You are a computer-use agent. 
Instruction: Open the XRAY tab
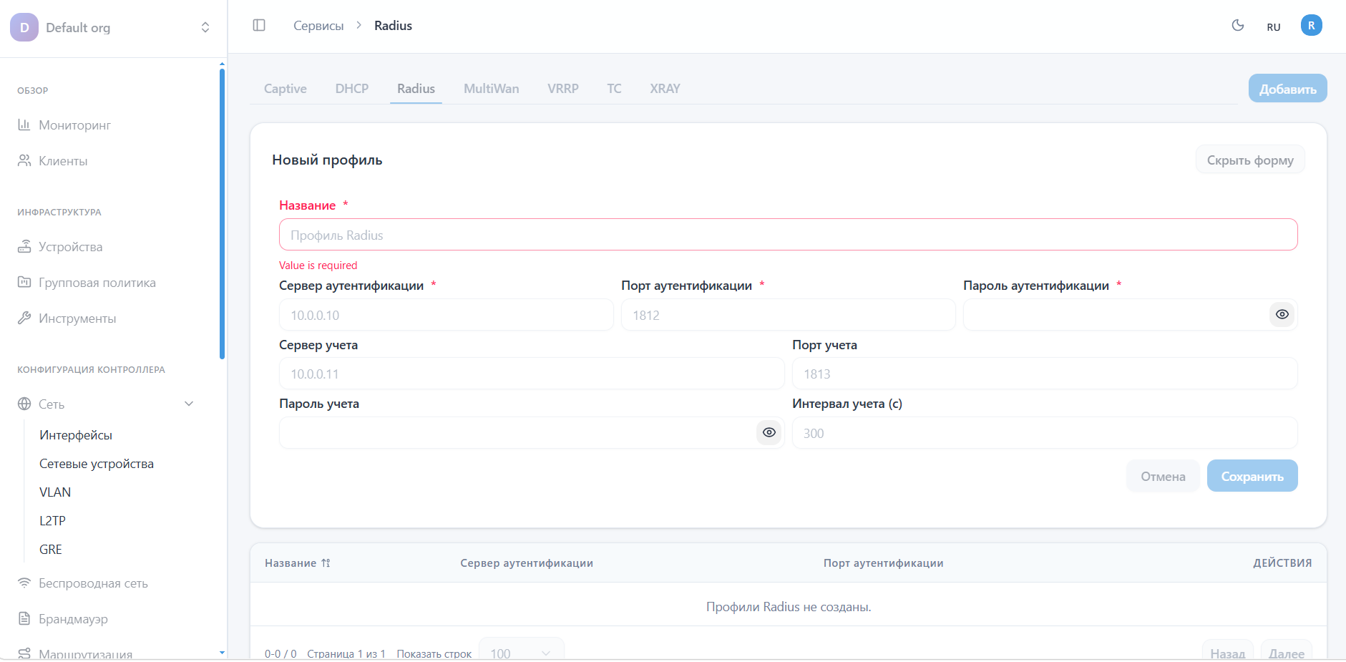[665, 88]
